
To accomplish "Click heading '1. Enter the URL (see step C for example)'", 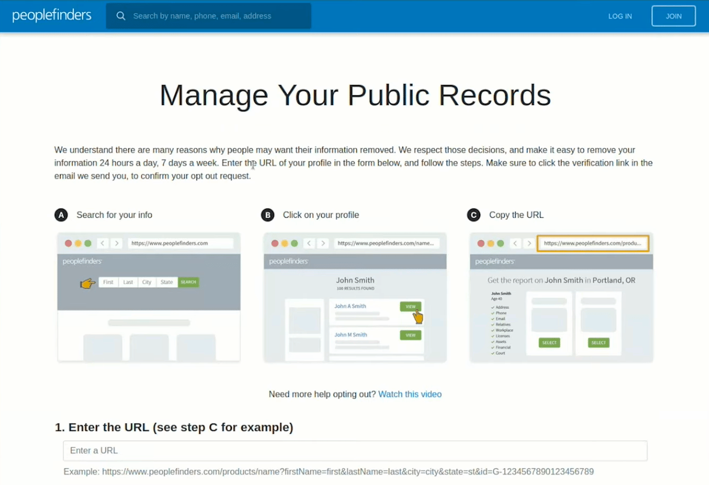I will click(174, 427).
